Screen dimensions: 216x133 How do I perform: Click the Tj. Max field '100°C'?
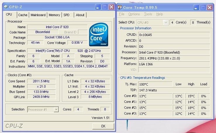[x=155, y=84]
